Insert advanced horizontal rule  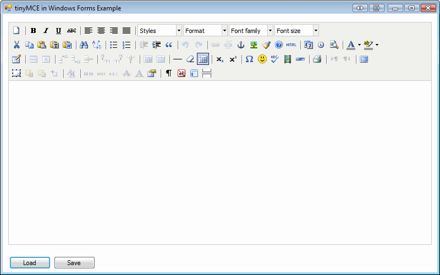(300, 59)
